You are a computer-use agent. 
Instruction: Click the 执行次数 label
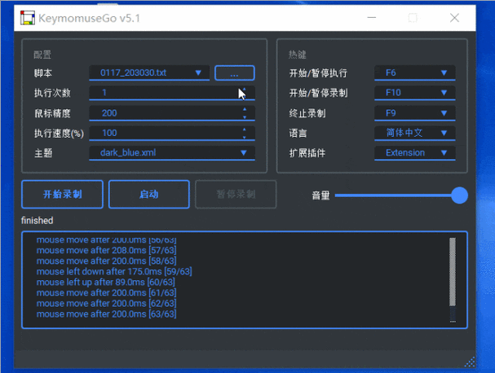(52, 93)
